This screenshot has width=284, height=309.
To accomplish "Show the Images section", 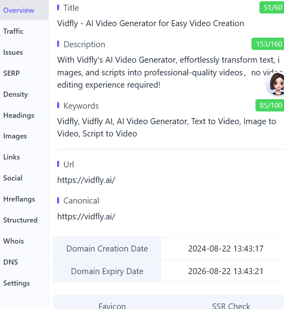I will pyautogui.click(x=15, y=136).
